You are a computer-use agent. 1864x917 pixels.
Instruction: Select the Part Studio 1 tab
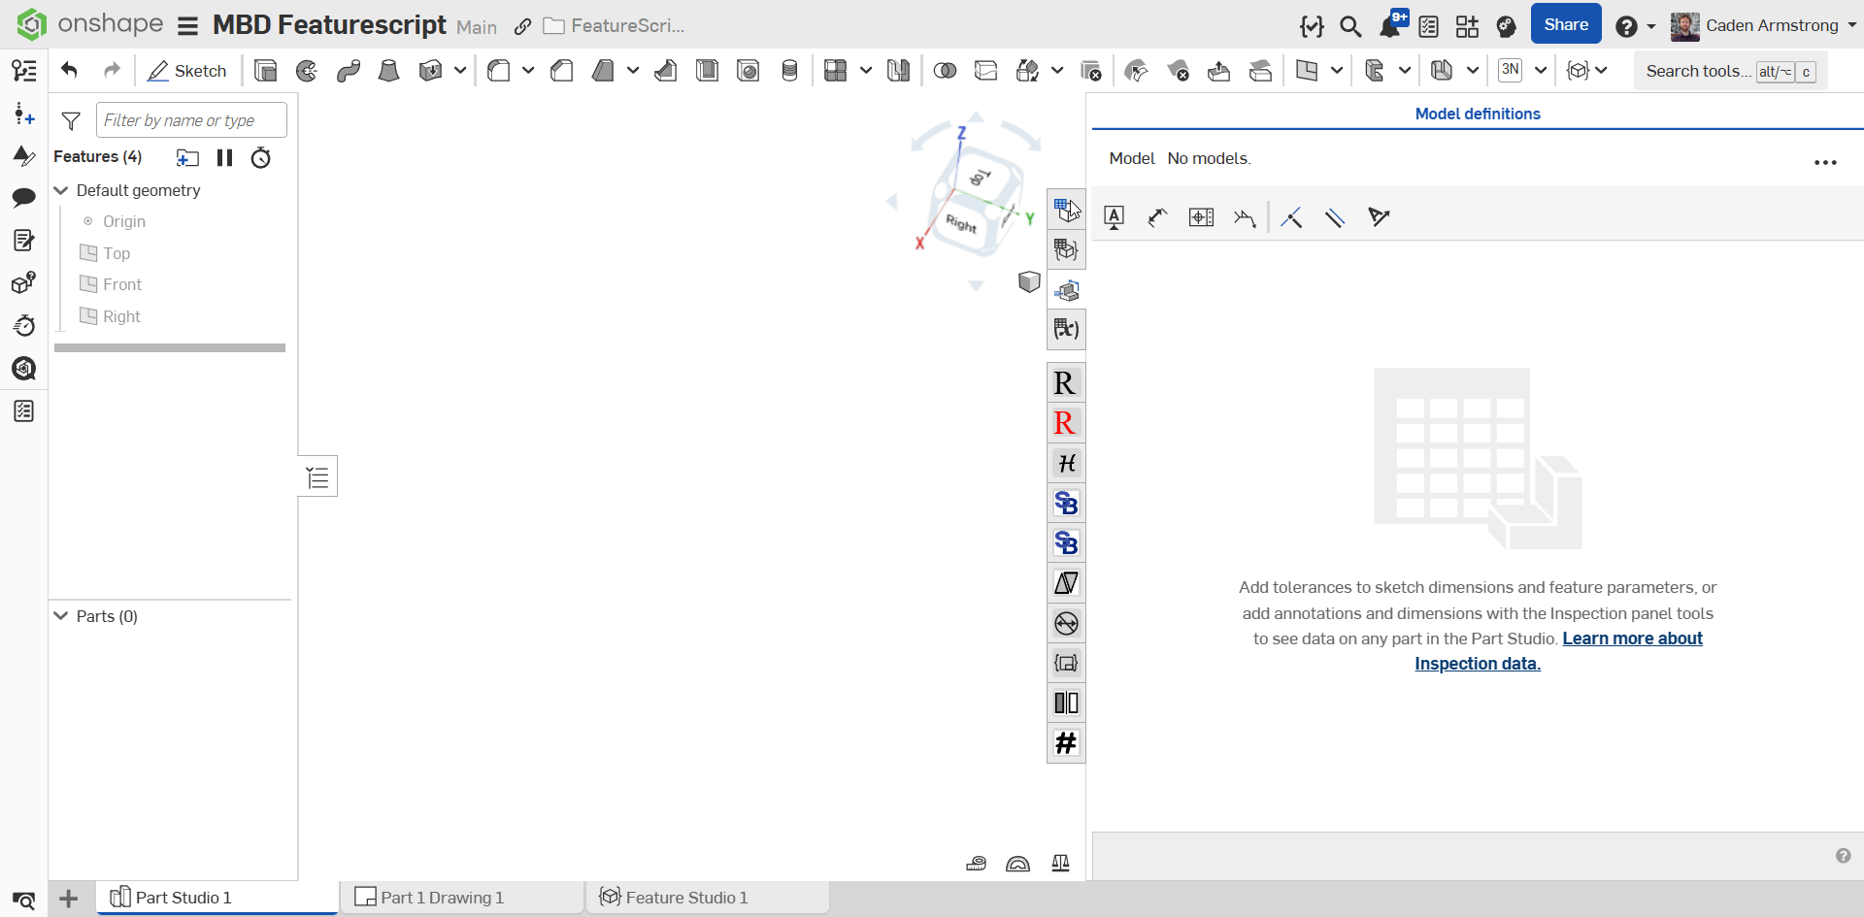216,898
